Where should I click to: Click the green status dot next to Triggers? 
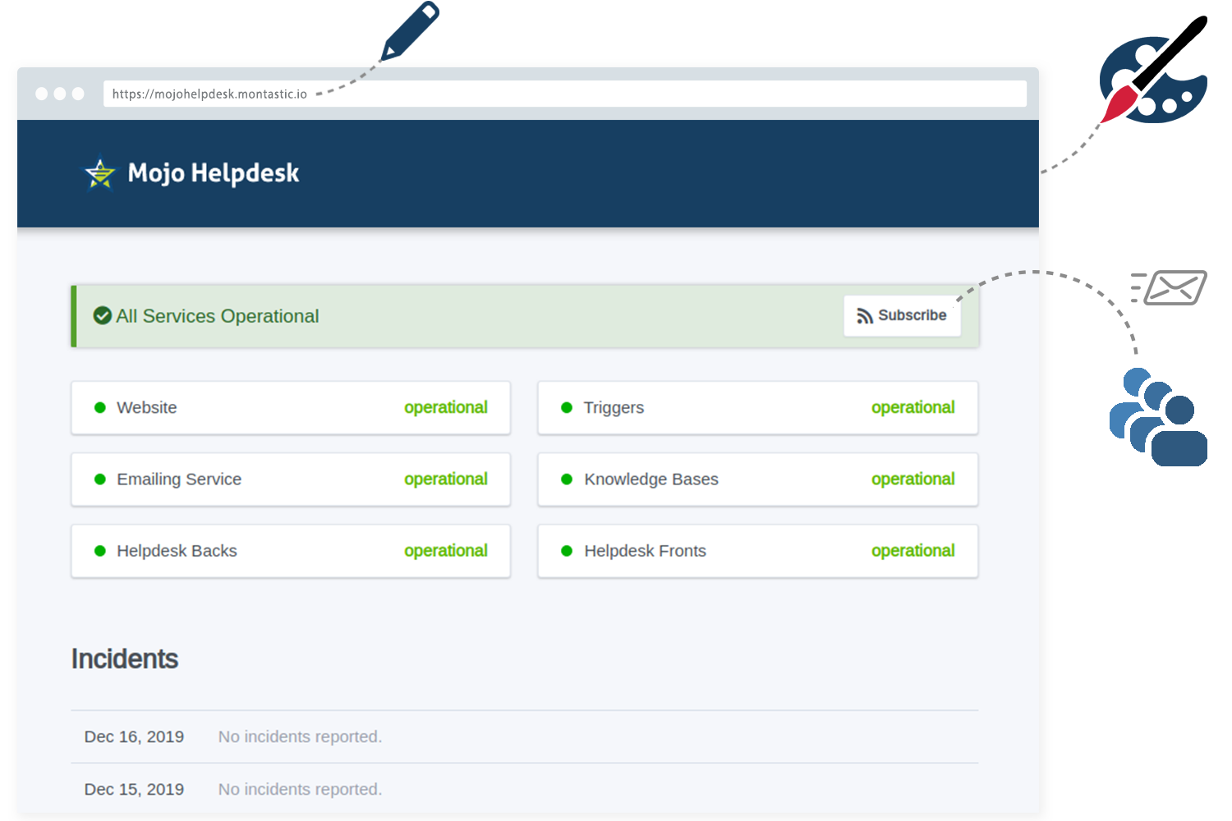(567, 408)
